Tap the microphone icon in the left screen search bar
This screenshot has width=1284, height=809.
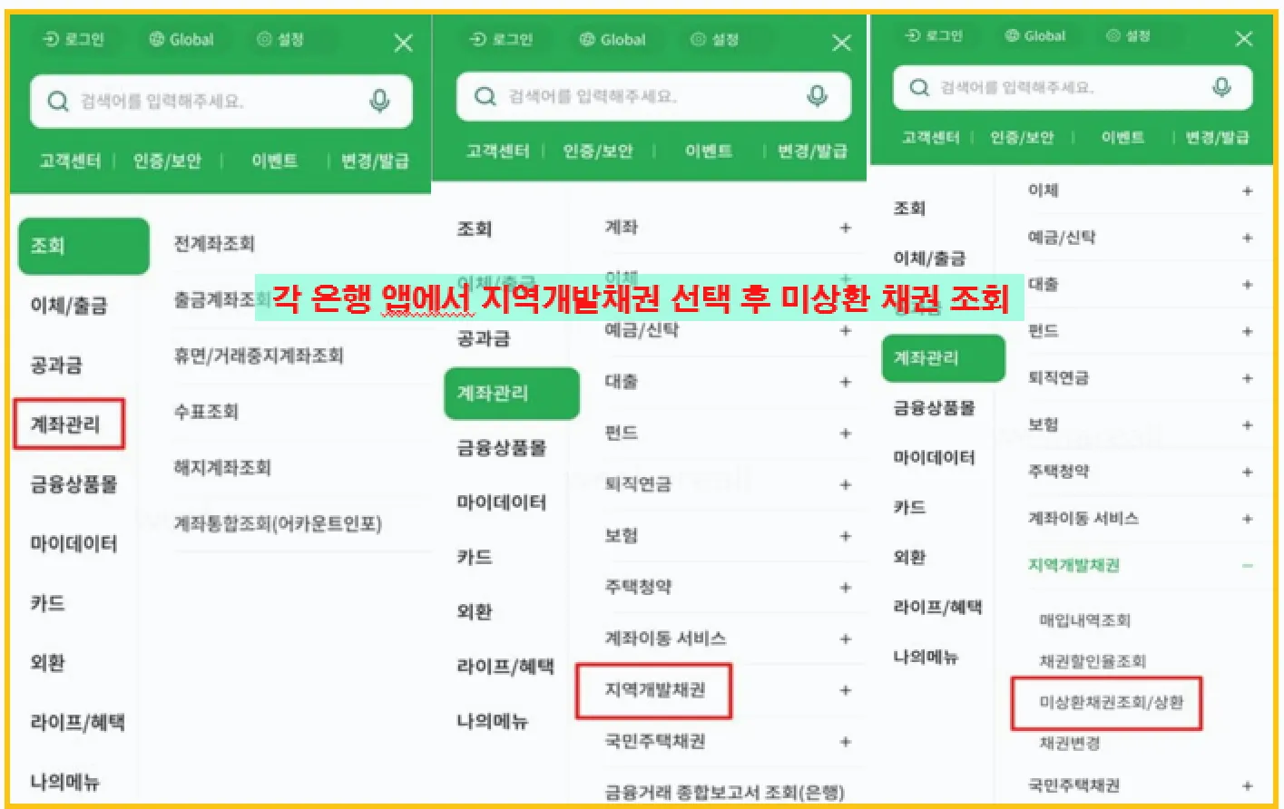380,101
